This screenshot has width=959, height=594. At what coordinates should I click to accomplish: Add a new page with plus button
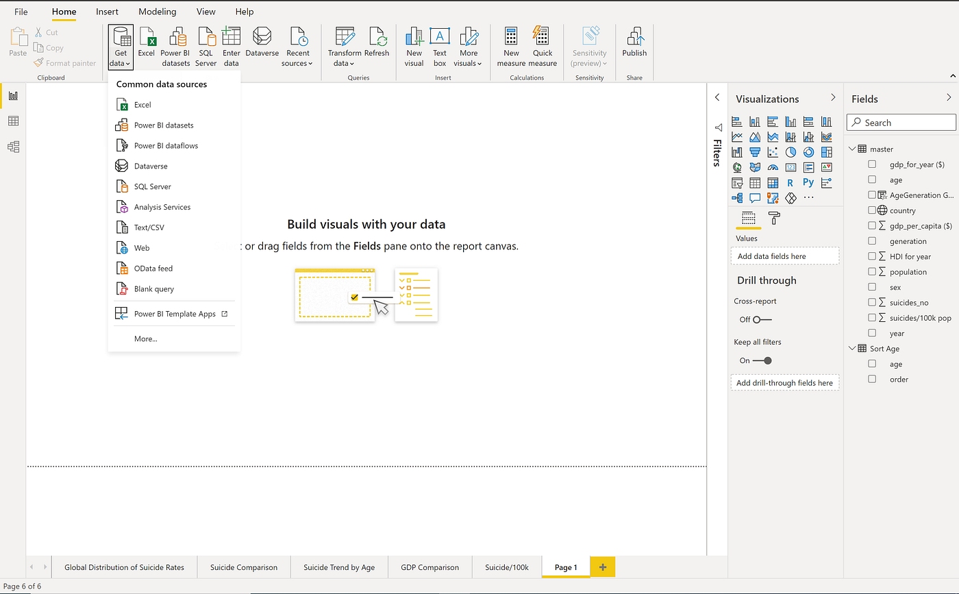tap(603, 567)
